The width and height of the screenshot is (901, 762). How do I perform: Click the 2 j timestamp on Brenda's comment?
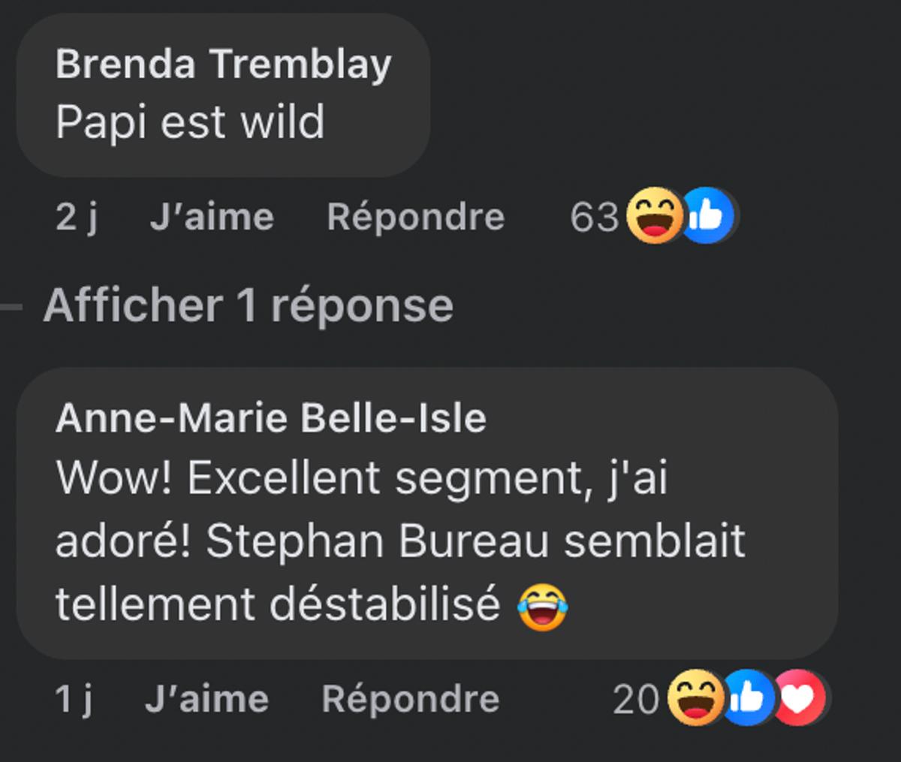76,218
